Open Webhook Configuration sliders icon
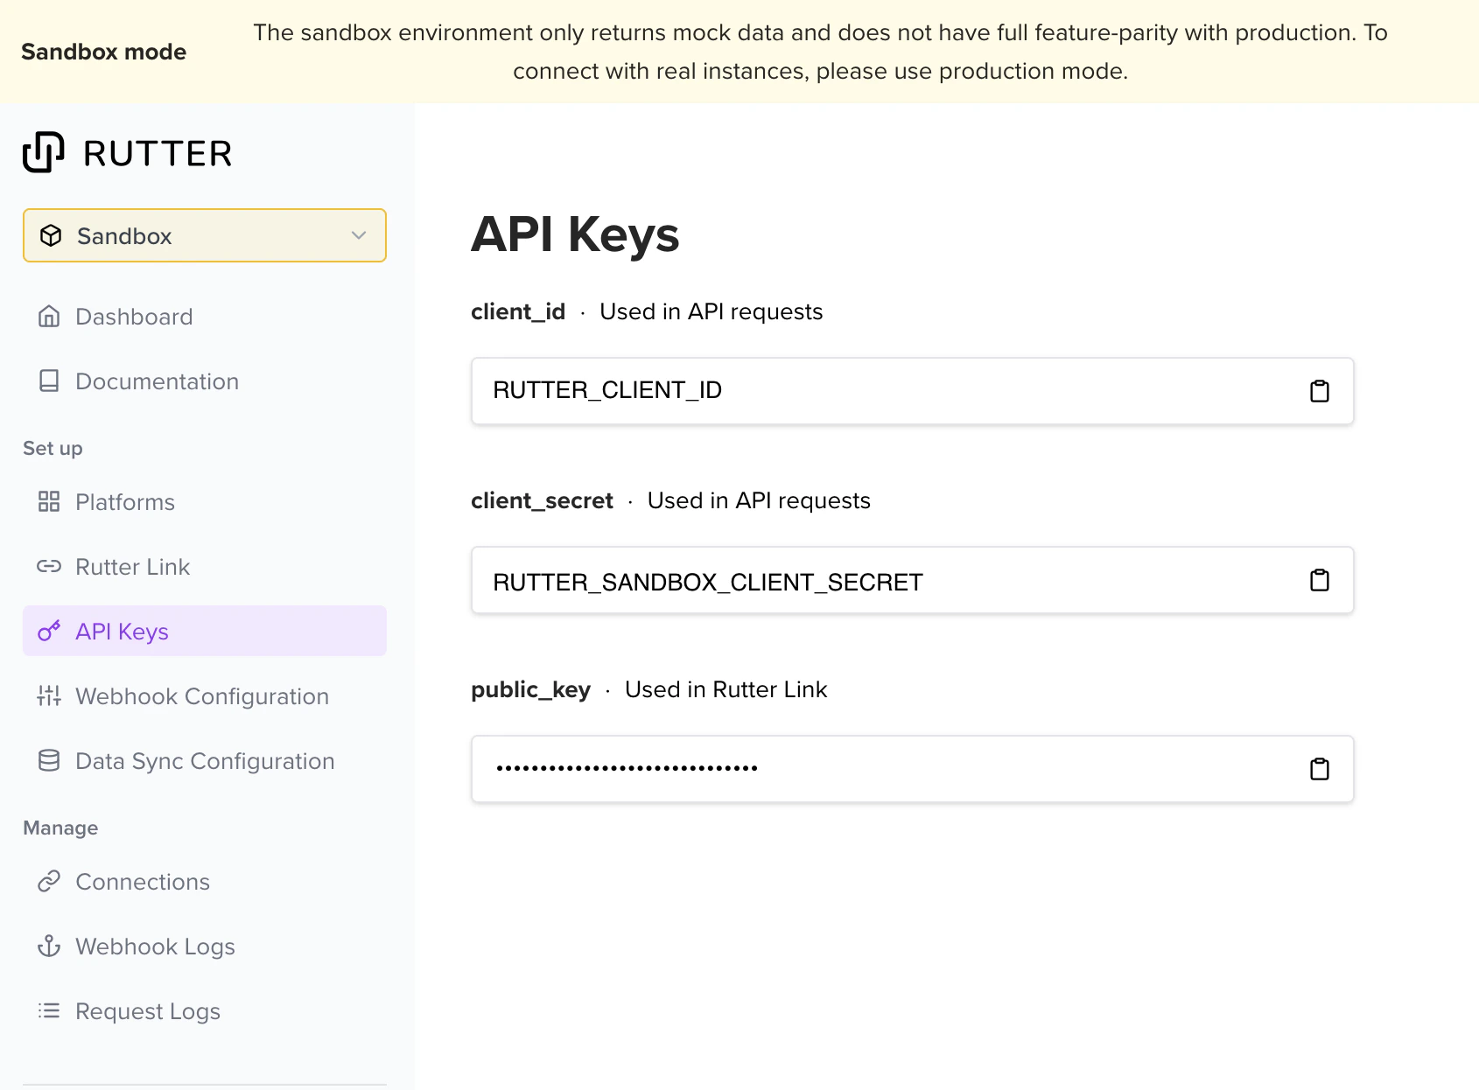The image size is (1479, 1090). [x=48, y=695]
